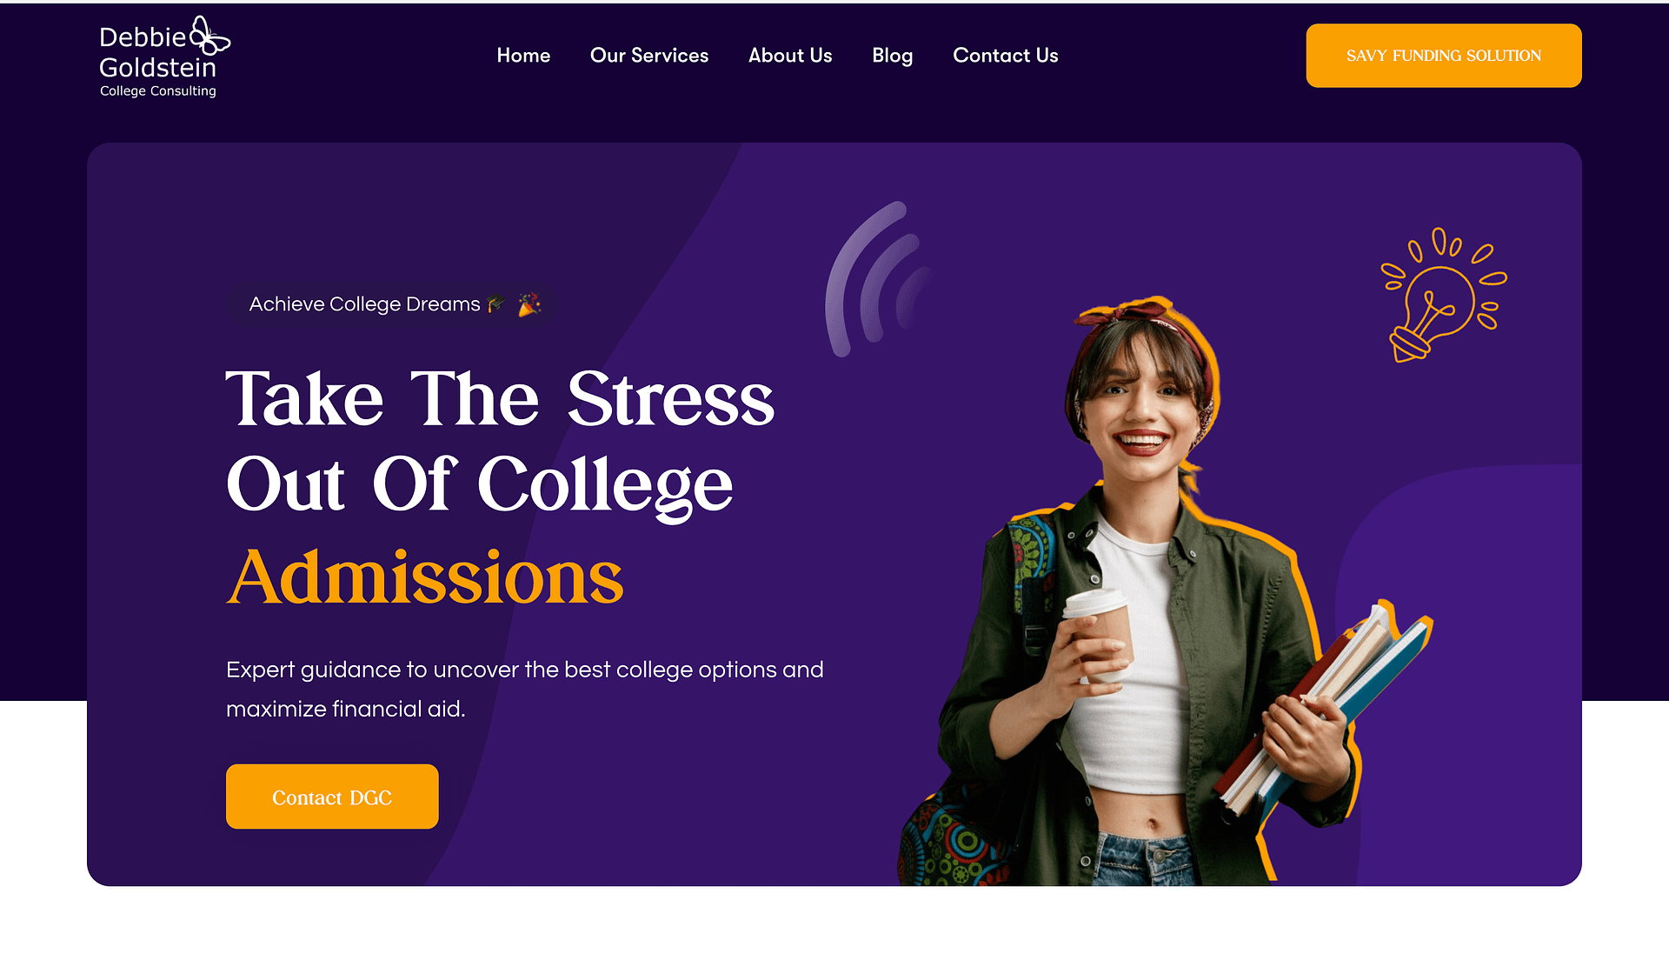Click the Expert guidance description text
The width and height of the screenshot is (1669, 960).
tap(524, 689)
